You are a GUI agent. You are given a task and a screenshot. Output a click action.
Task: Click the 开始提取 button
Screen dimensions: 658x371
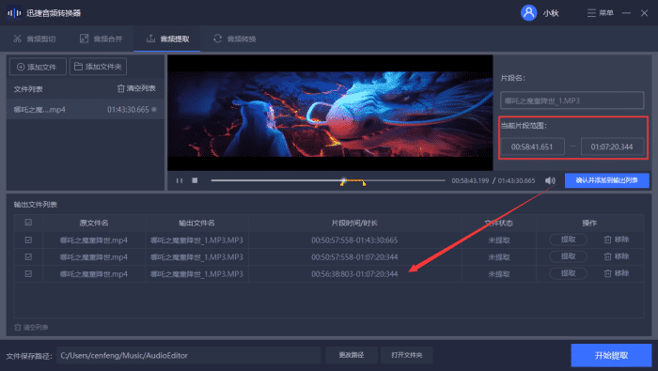[611, 355]
